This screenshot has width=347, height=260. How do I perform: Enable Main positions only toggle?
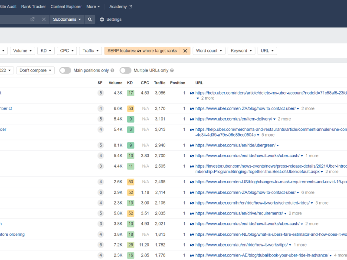click(65, 70)
